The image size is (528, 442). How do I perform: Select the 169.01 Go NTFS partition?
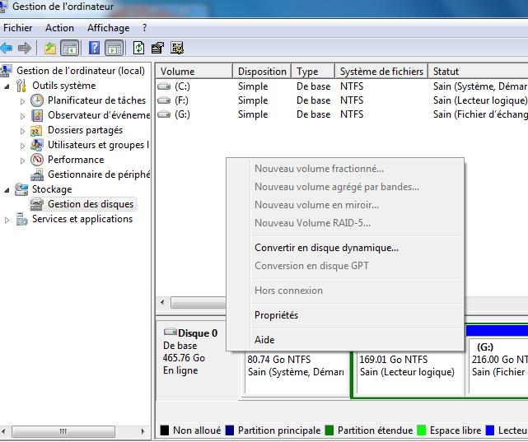click(410, 373)
